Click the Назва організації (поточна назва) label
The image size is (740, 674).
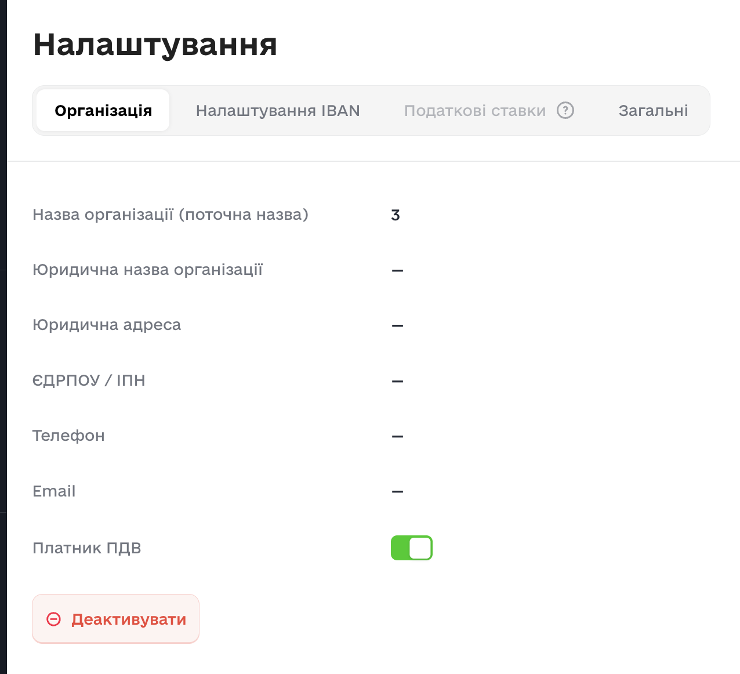171,215
